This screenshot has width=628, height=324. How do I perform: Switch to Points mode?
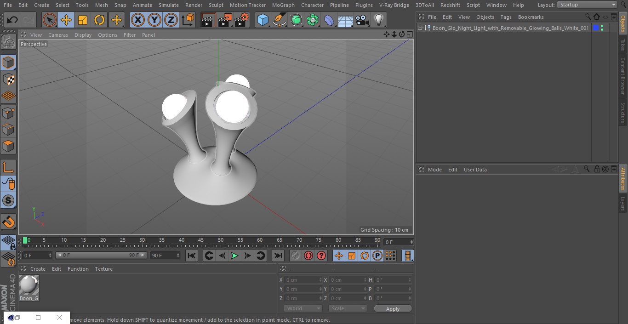8,113
